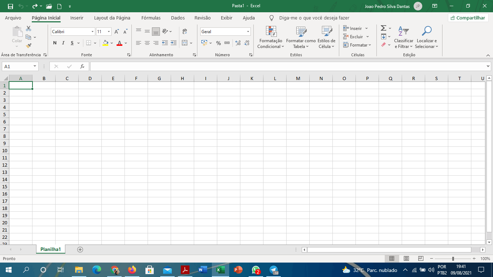Apply percent style formatting
Screen dimensions: 493x277
[x=218, y=43]
